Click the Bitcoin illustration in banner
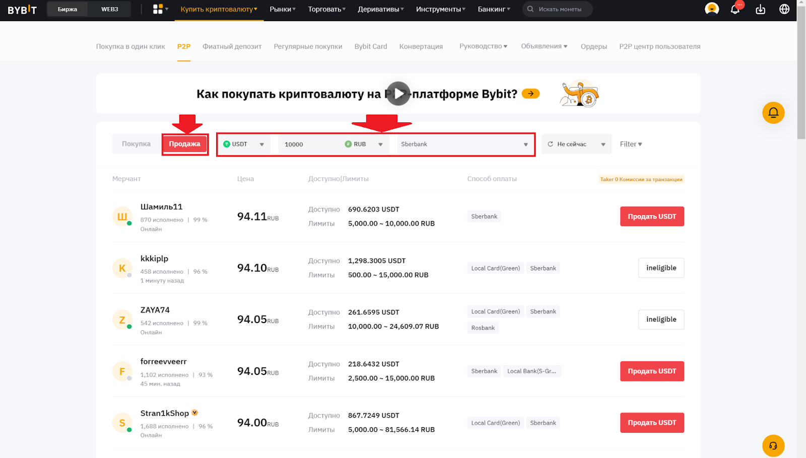The height and width of the screenshot is (458, 806). pyautogui.click(x=579, y=94)
